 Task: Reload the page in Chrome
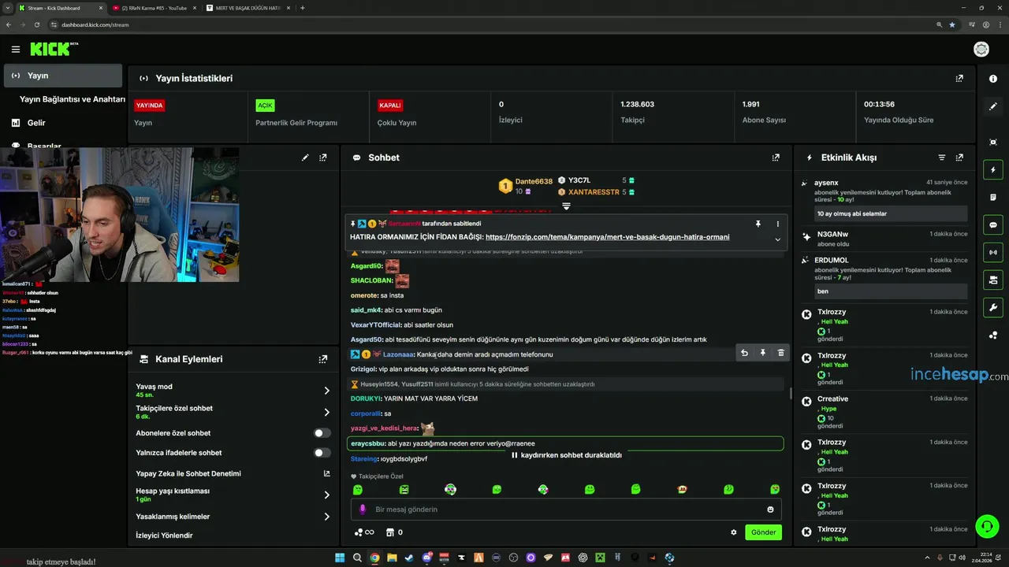(x=37, y=24)
